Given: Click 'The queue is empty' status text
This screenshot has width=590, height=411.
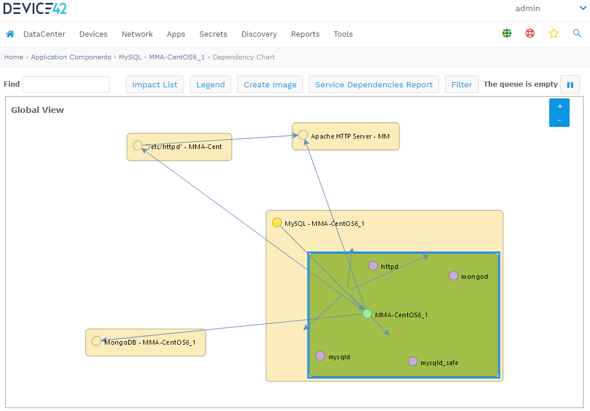Looking at the screenshot, I should point(521,84).
